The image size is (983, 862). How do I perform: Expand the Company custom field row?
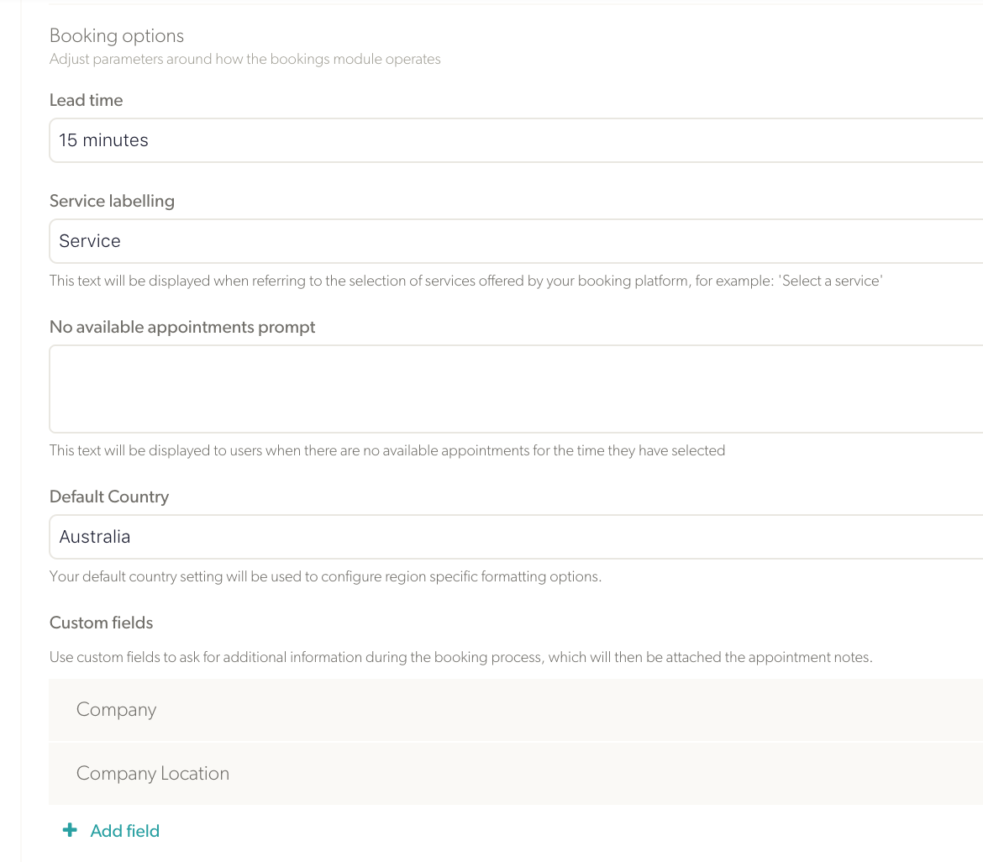(516, 710)
